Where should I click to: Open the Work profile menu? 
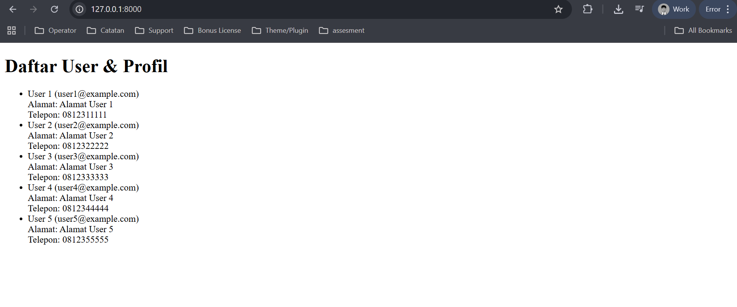tap(674, 9)
